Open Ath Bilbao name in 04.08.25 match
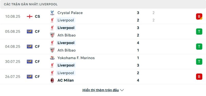Viewport: 206px width, 96px height. point(66,50)
